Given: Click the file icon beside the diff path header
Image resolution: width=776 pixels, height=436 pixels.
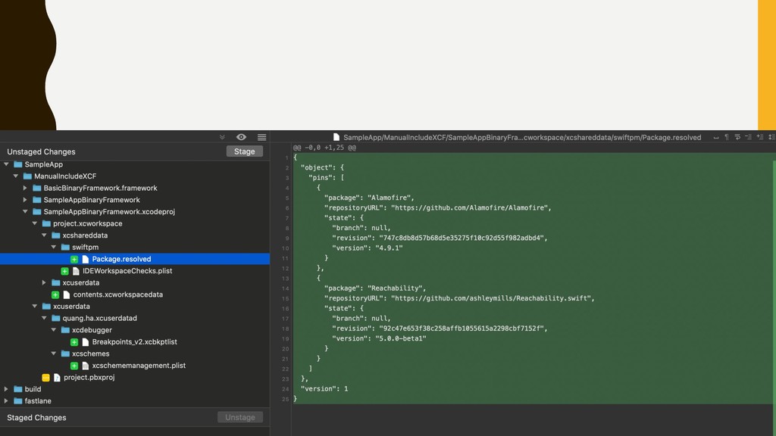Looking at the screenshot, I should (336, 137).
